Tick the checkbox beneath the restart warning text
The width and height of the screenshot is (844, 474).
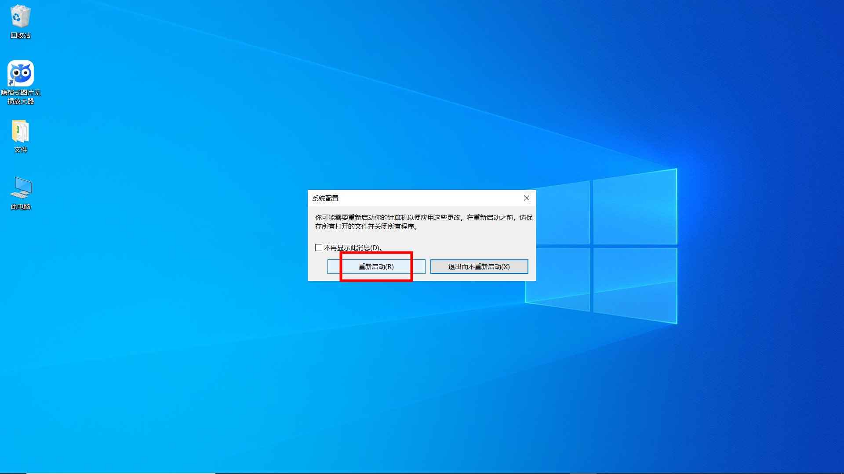(318, 247)
